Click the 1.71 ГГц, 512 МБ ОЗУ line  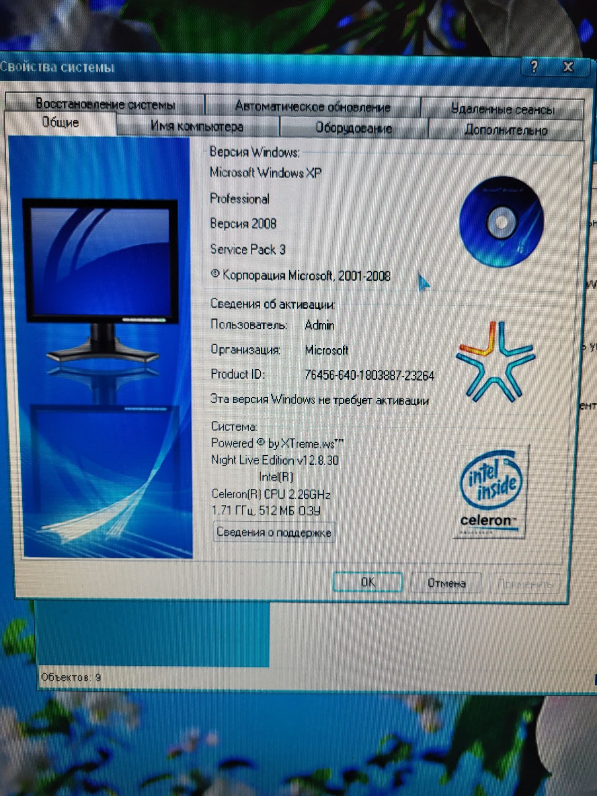(x=266, y=511)
